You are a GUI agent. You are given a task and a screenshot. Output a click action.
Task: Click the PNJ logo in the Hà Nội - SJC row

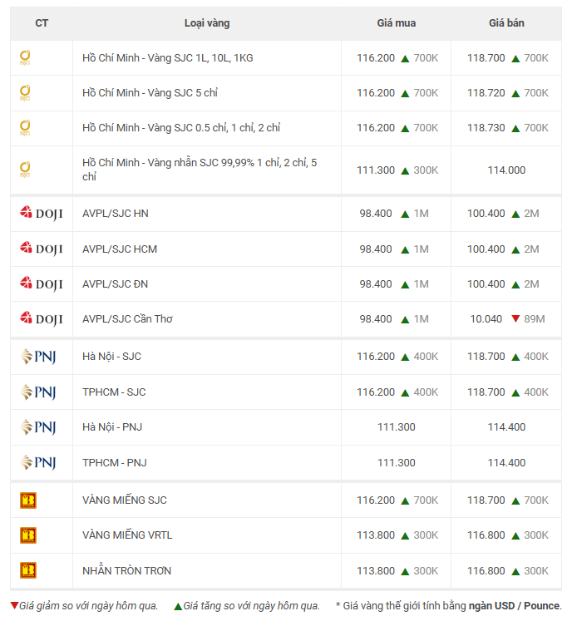(x=38, y=357)
